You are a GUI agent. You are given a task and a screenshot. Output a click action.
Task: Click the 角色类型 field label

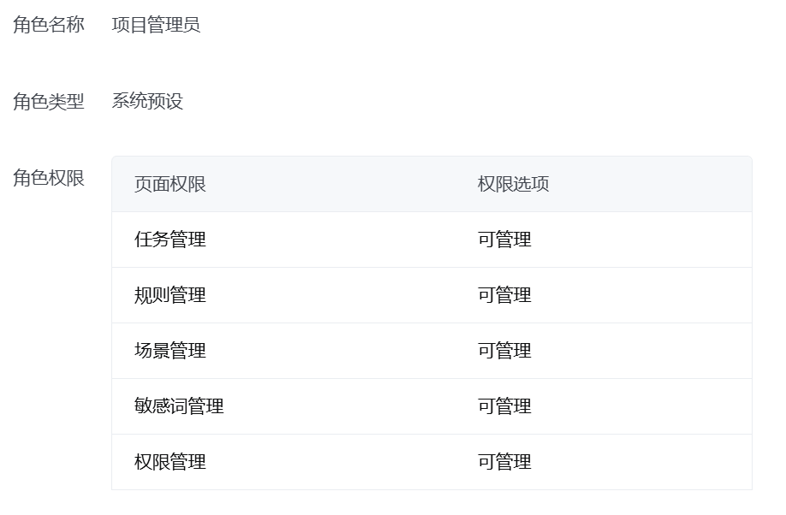pyautogui.click(x=49, y=102)
